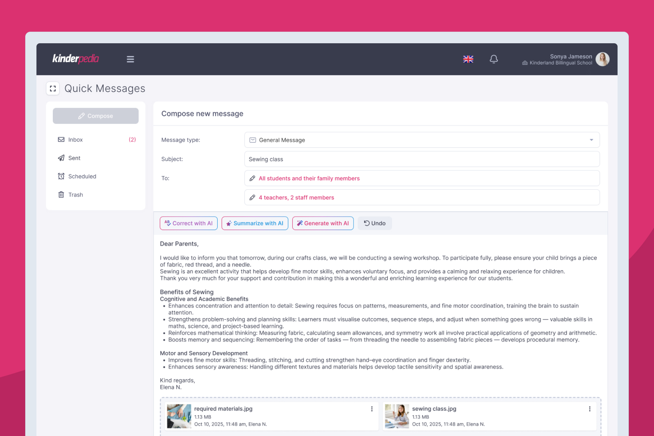Open the Trash folder
Viewport: 654px width, 436px height.
(x=76, y=195)
